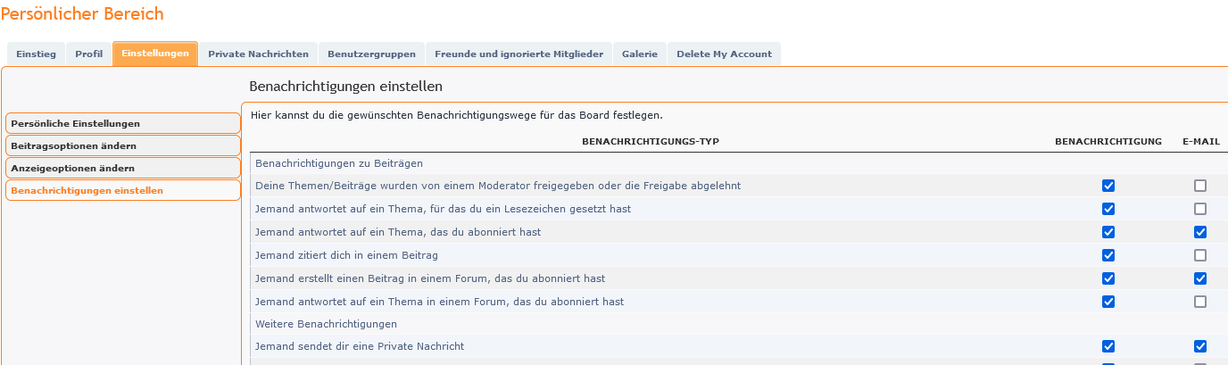
Task: Turn off e-mail for Private Nachricht notifications
Action: pyautogui.click(x=1200, y=346)
